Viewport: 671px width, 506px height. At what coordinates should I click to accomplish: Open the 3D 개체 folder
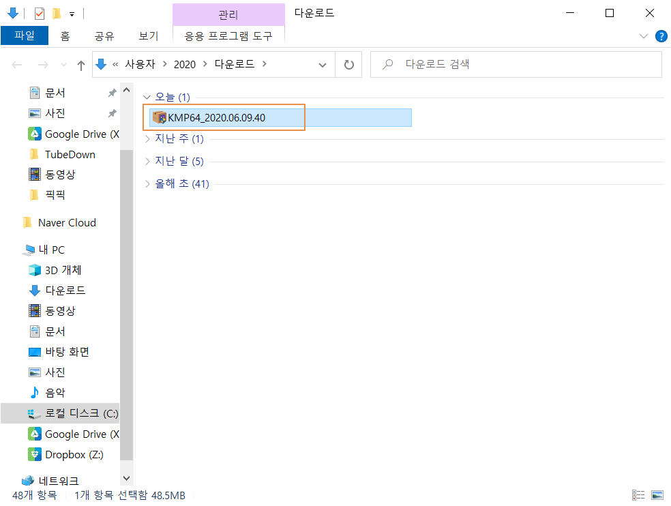(x=55, y=271)
